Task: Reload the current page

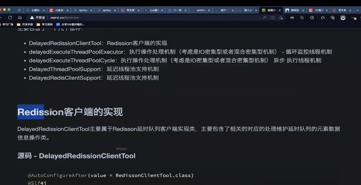Action: (10, 17)
